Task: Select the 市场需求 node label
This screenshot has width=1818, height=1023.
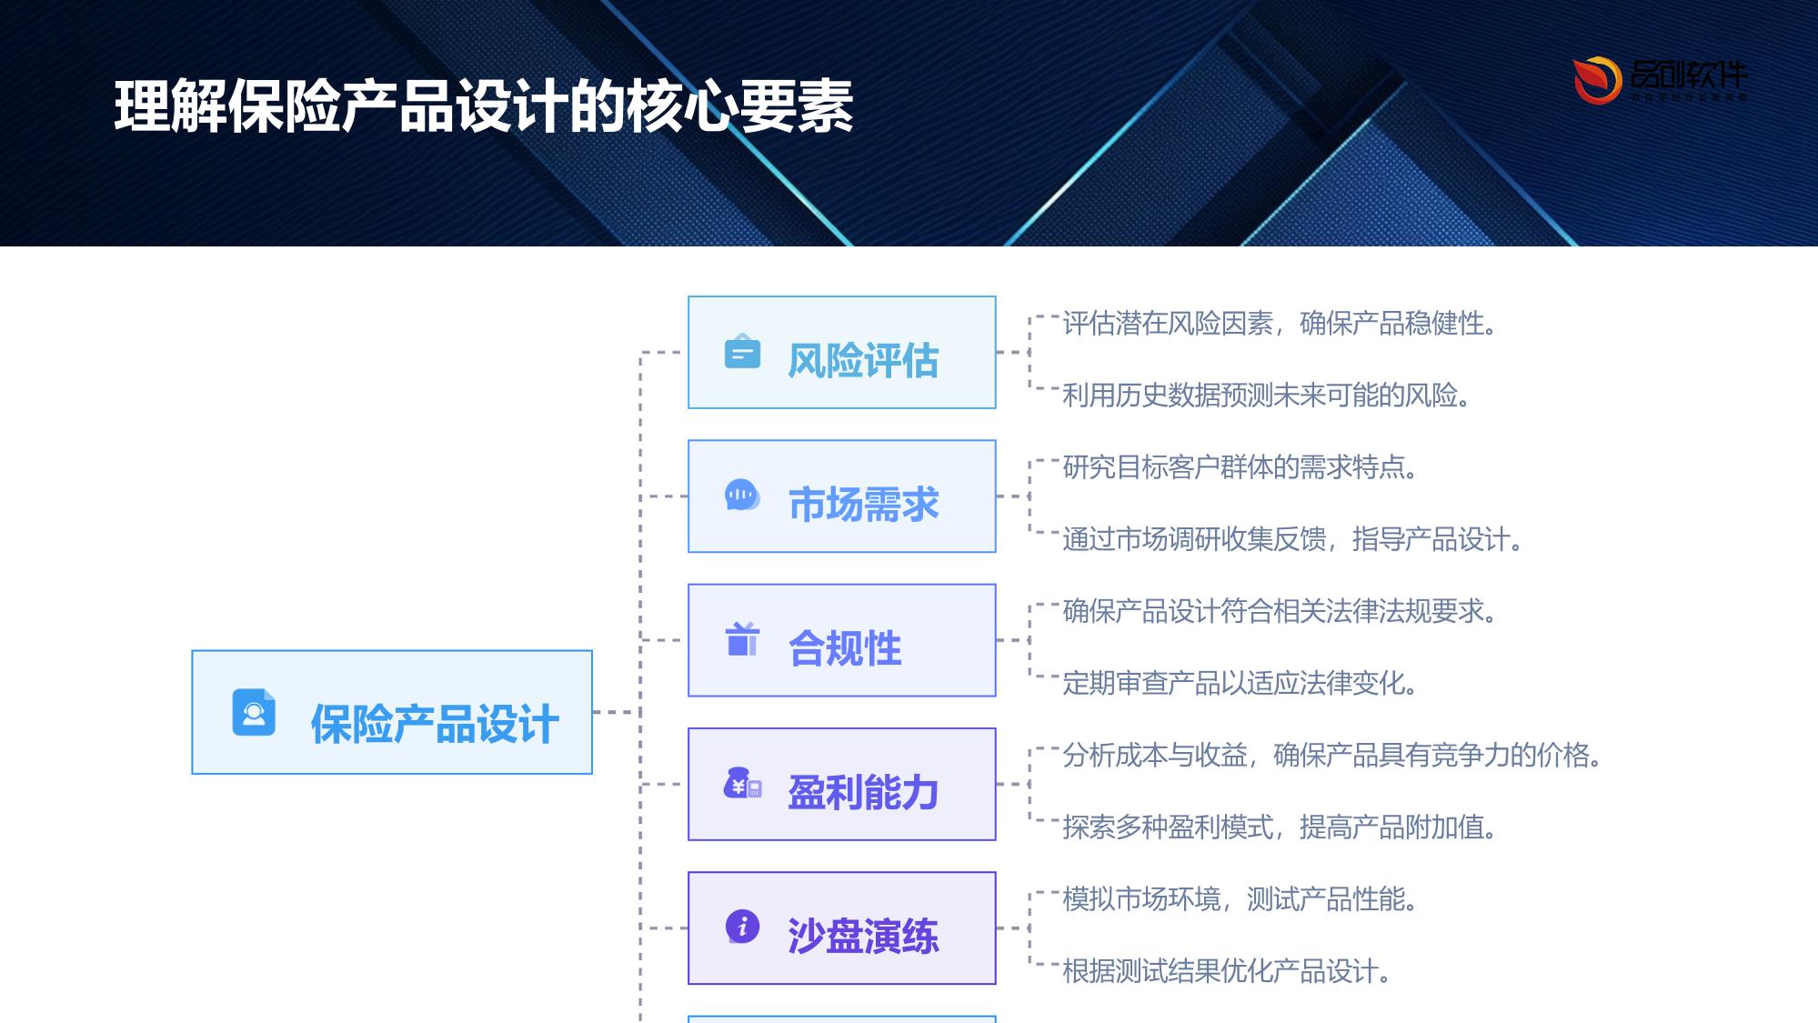Action: pos(863,505)
